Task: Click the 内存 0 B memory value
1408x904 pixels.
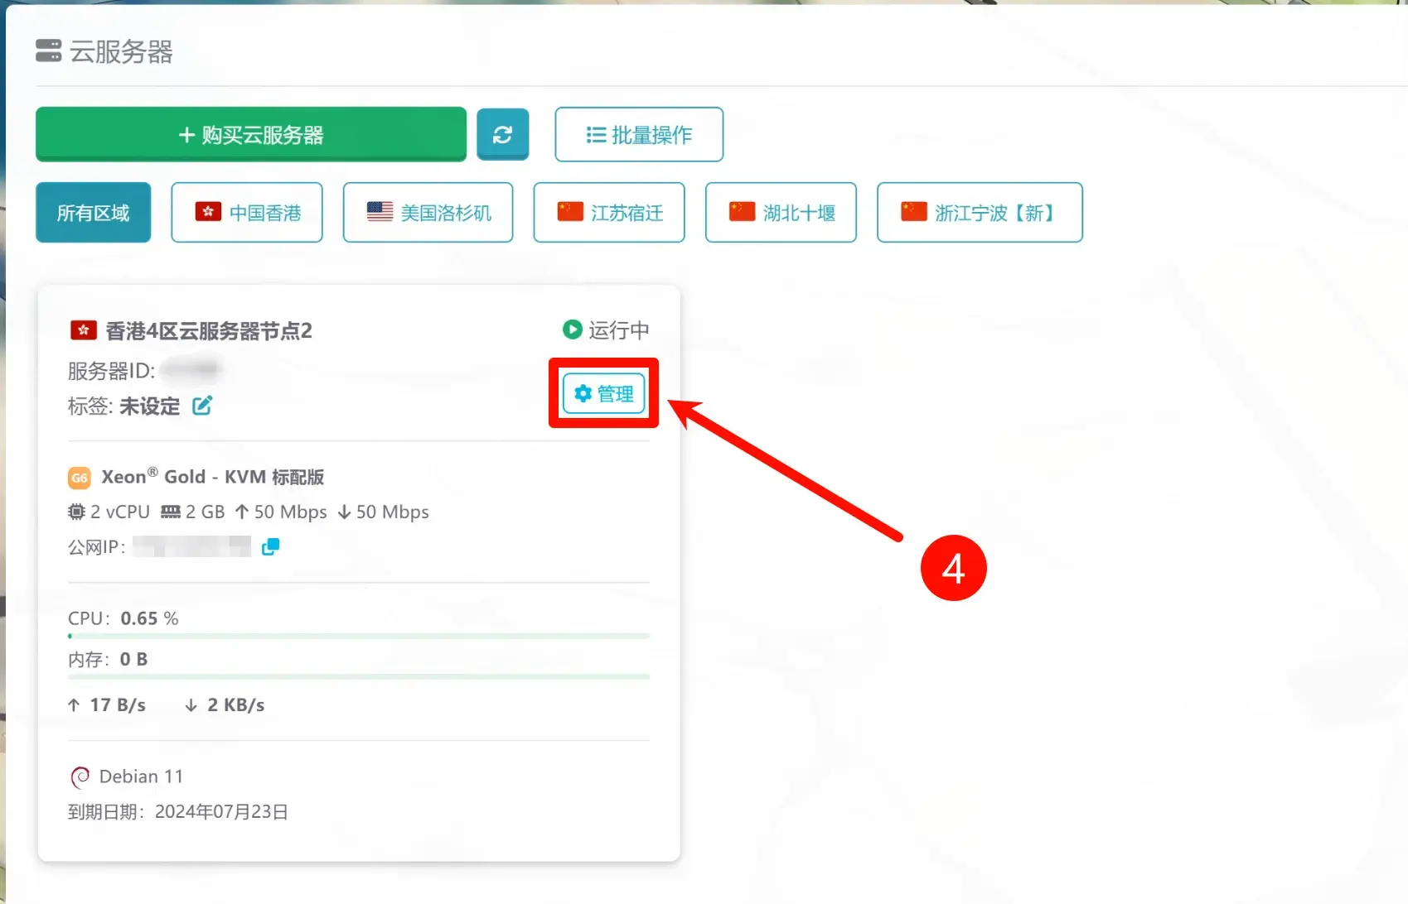Action: tap(133, 660)
